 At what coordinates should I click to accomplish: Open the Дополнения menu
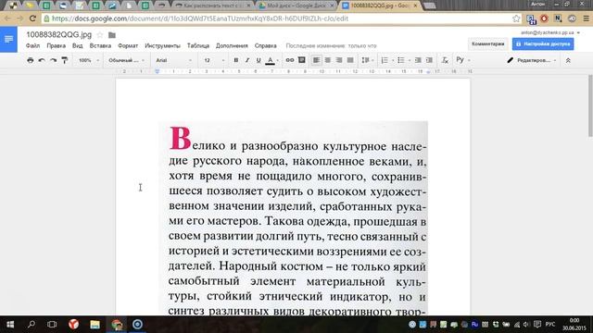tap(232, 45)
